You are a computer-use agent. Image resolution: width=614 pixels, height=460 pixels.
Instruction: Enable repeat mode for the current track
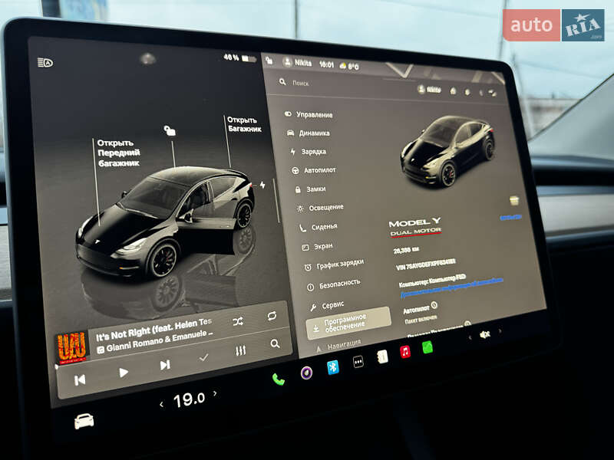271,317
